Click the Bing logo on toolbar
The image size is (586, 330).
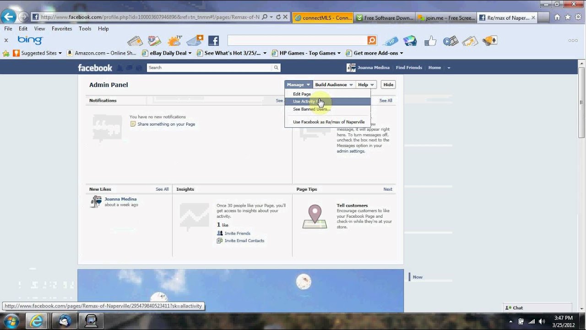(x=30, y=40)
